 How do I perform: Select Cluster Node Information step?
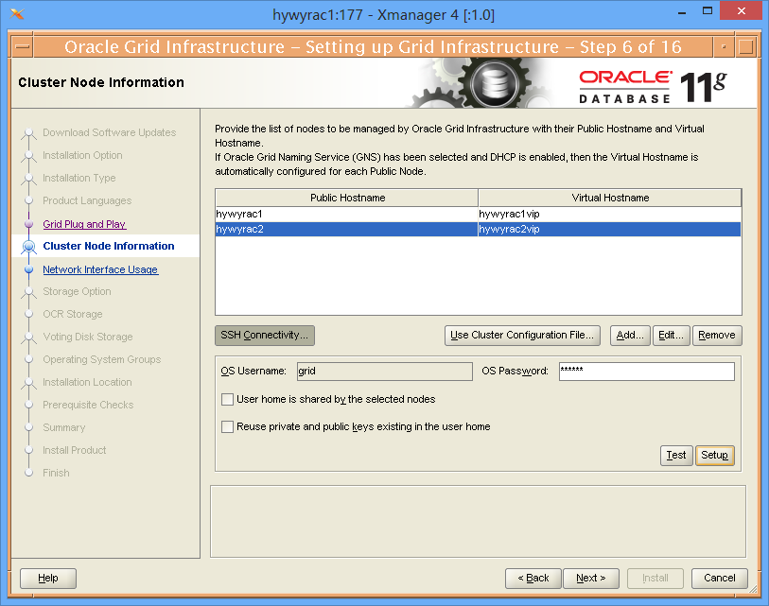pos(109,246)
